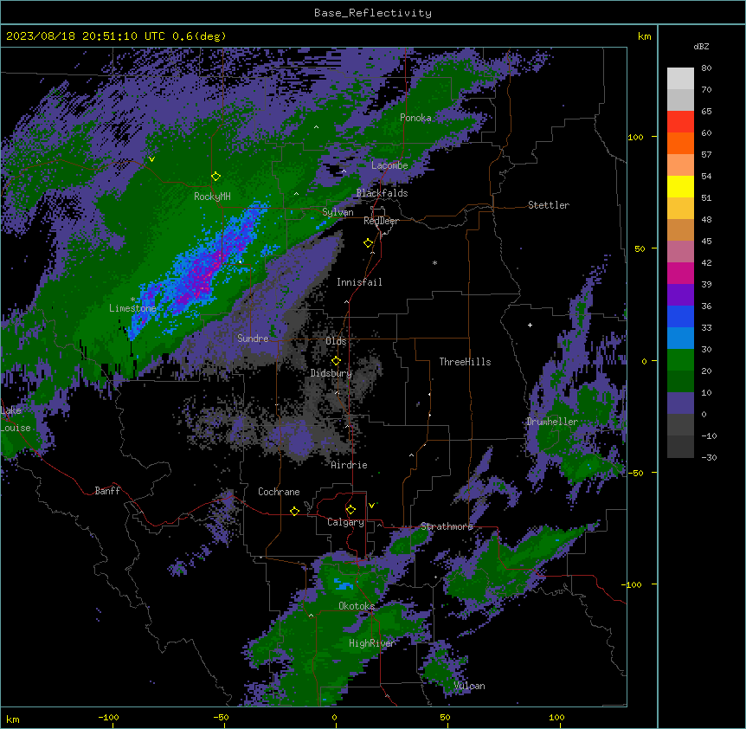Click the Lacombe city label
Screen dimensions: 746x729
pyautogui.click(x=389, y=165)
